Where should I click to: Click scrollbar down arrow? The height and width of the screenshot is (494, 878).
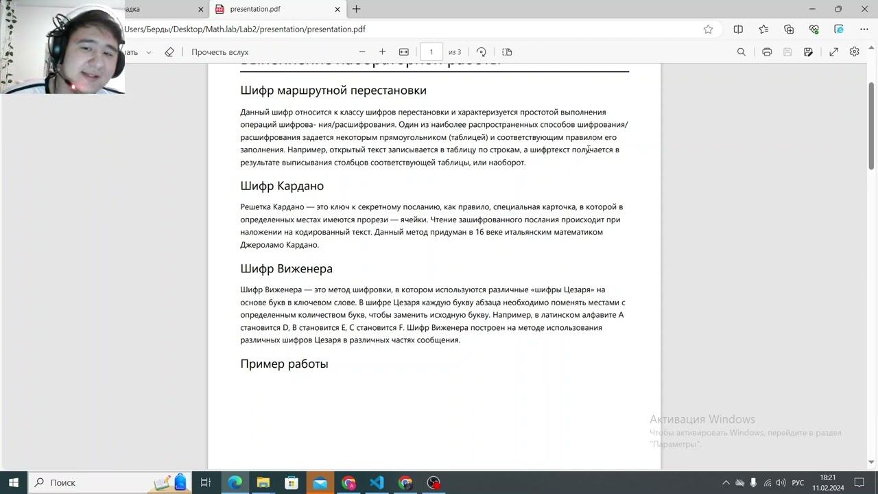[x=872, y=462]
